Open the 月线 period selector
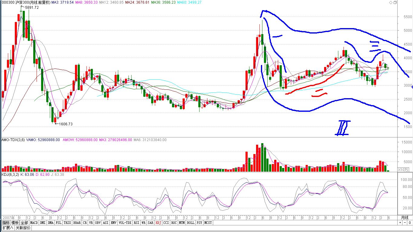Screen dimensions: 413x232 point(405,217)
